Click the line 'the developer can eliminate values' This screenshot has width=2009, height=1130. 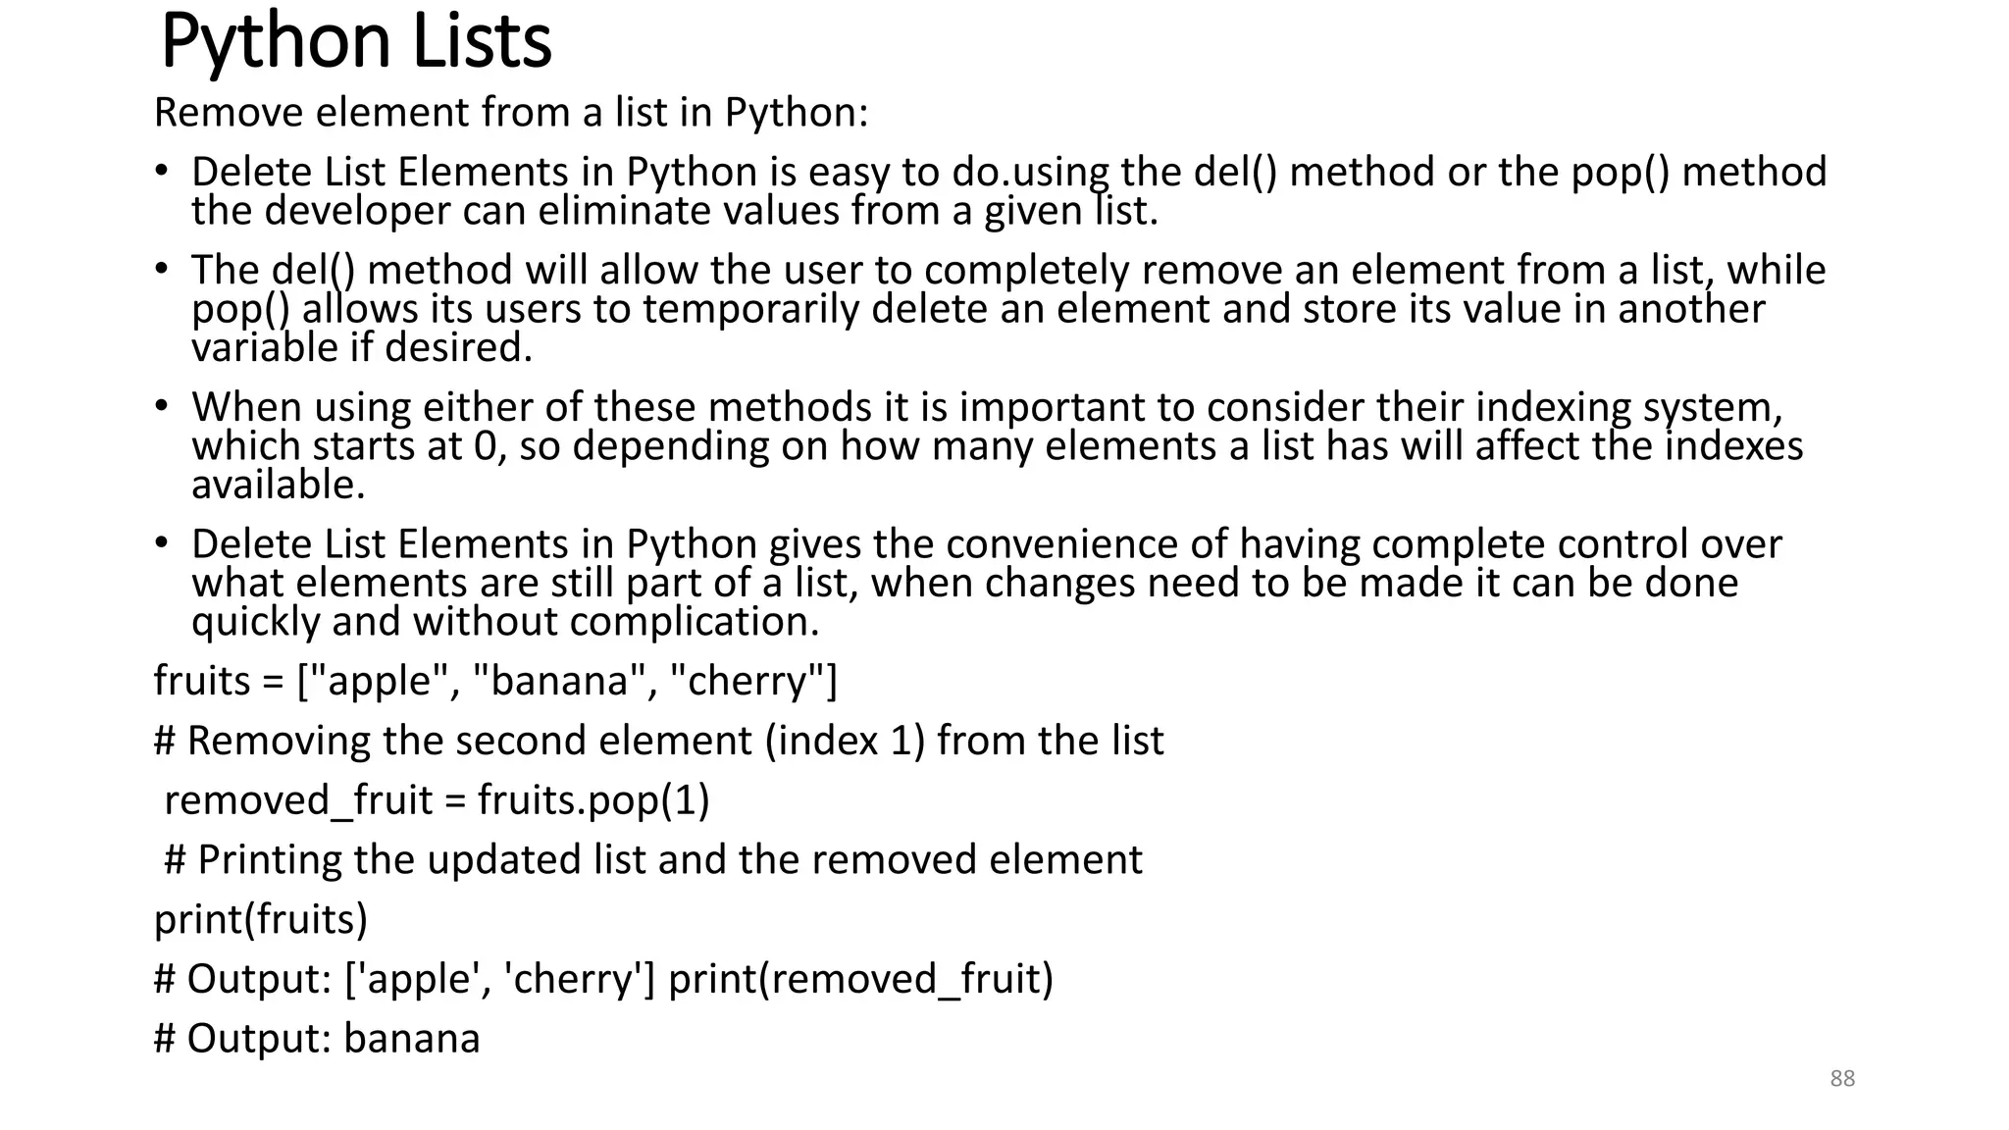[675, 211]
